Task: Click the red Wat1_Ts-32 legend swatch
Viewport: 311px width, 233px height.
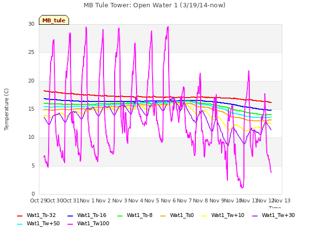Action: pos(19,216)
